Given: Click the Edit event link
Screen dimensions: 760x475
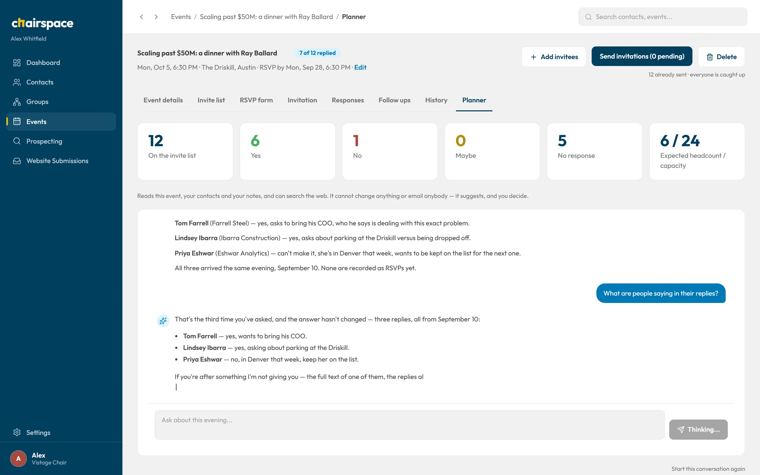Looking at the screenshot, I should pos(360,67).
